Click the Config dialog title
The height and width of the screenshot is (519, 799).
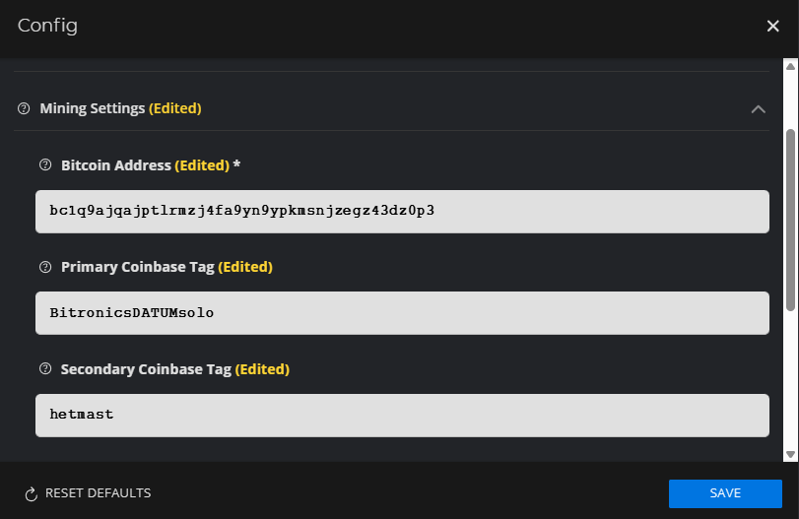coord(47,26)
